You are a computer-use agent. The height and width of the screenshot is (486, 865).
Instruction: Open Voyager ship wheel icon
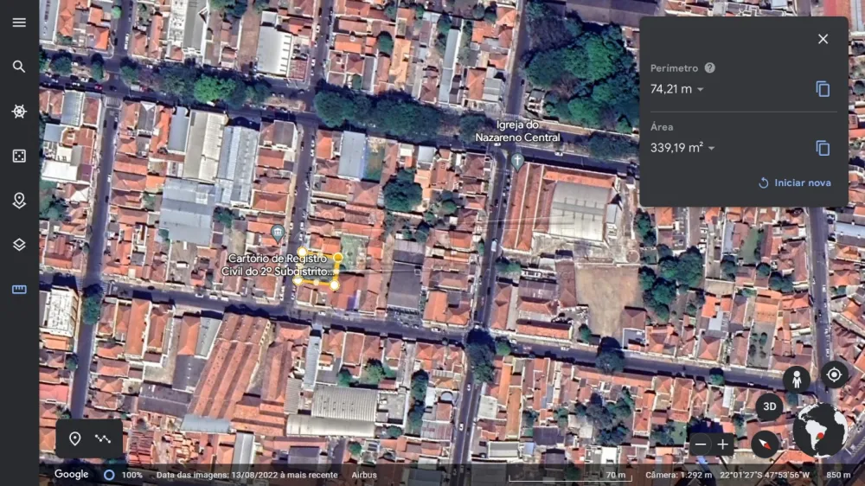tap(19, 112)
